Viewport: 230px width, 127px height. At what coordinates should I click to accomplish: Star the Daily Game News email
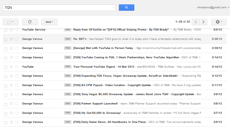point(11,122)
